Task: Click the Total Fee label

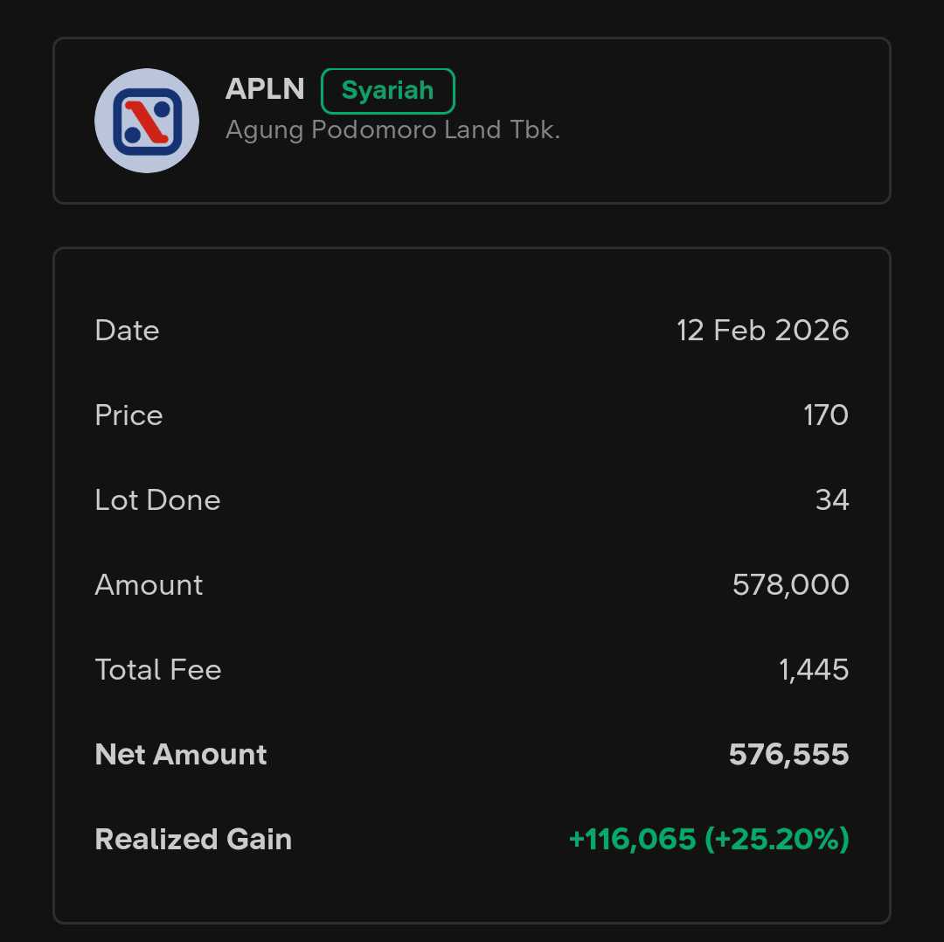Action: coord(158,670)
